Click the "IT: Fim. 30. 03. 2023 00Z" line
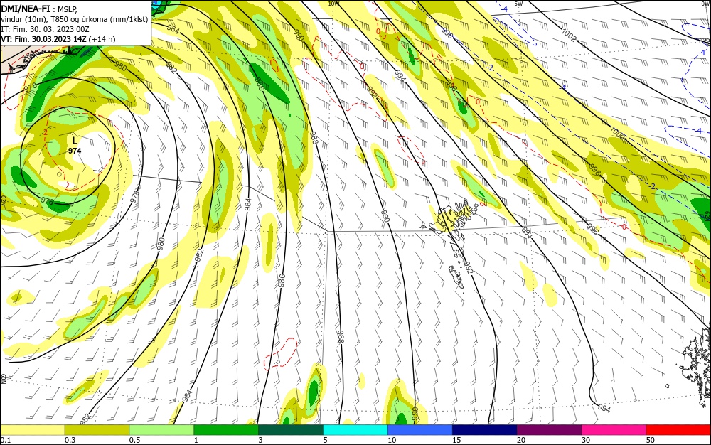 click(45, 29)
